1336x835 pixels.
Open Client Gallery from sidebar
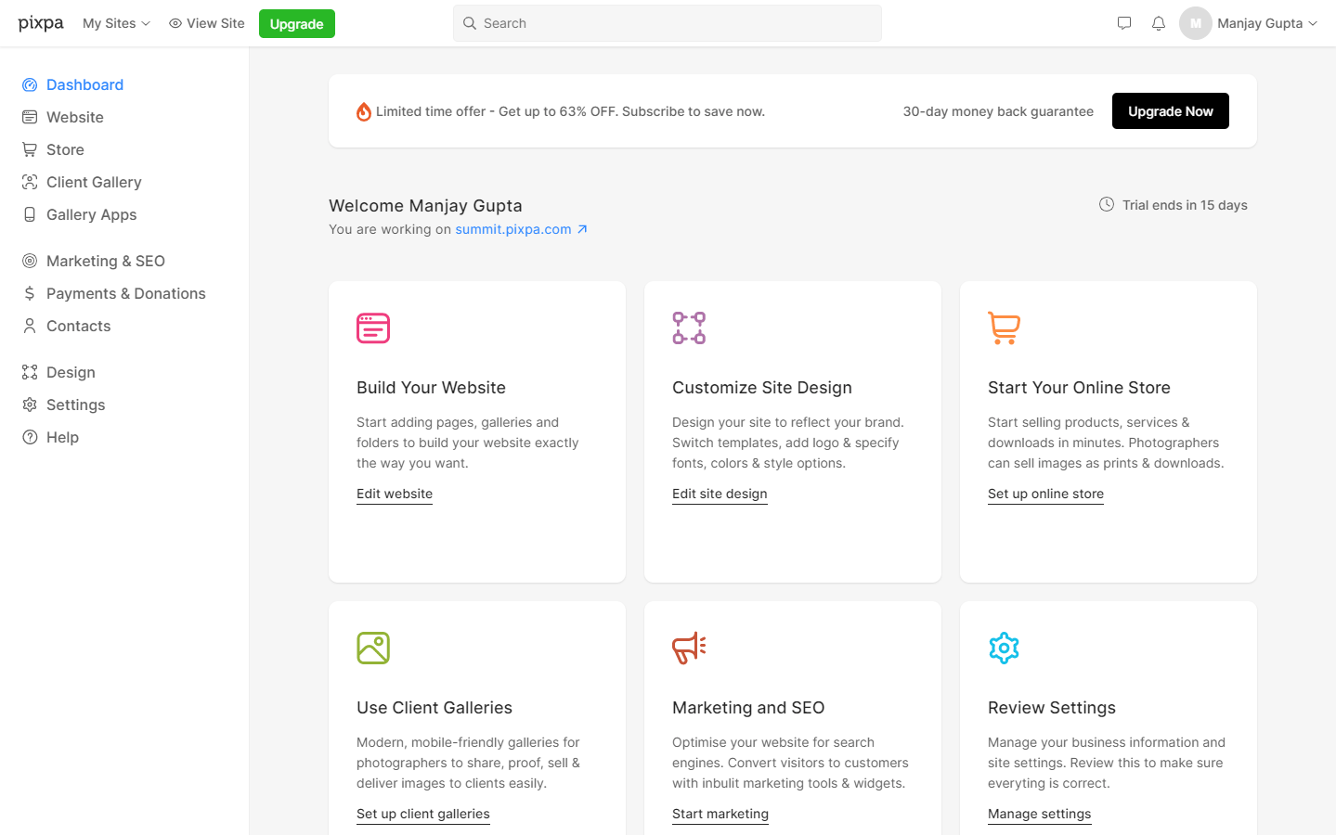(94, 182)
